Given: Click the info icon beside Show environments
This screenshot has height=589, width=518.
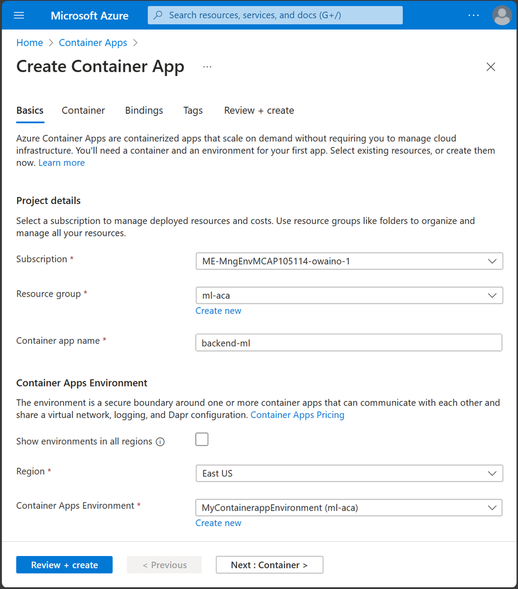Looking at the screenshot, I should point(160,442).
